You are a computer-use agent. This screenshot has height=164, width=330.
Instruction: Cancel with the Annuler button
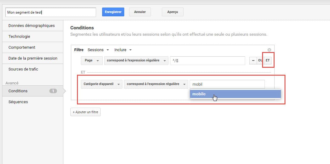click(x=140, y=12)
